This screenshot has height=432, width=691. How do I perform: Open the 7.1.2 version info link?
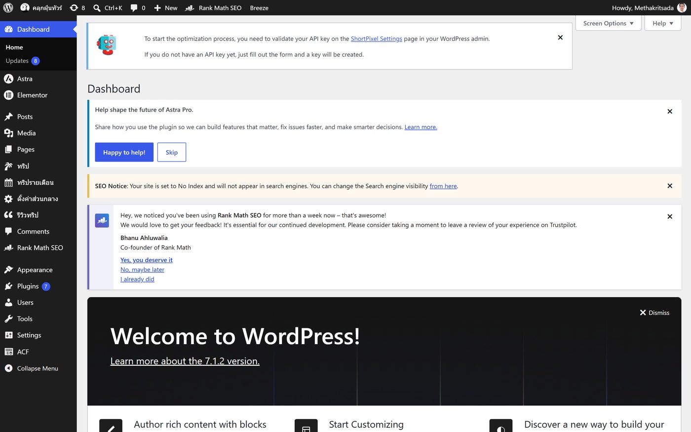[x=185, y=361]
